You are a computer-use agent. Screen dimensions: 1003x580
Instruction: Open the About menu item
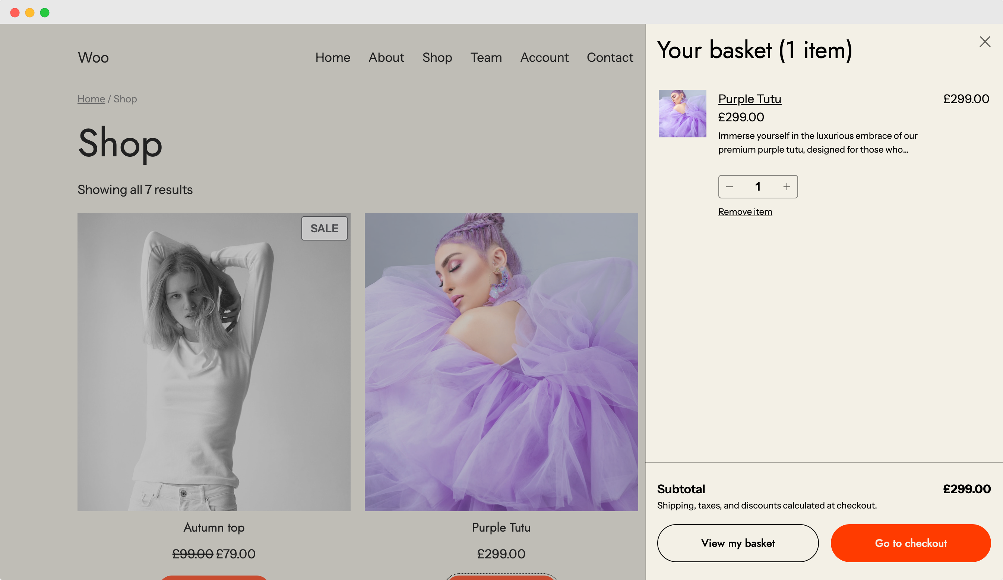click(x=386, y=57)
